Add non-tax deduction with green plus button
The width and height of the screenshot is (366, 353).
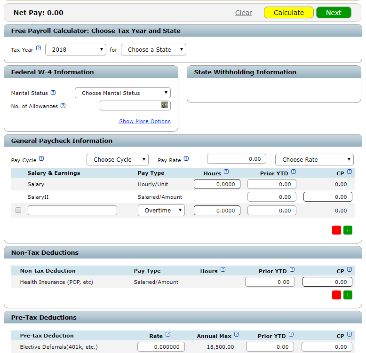(x=348, y=295)
